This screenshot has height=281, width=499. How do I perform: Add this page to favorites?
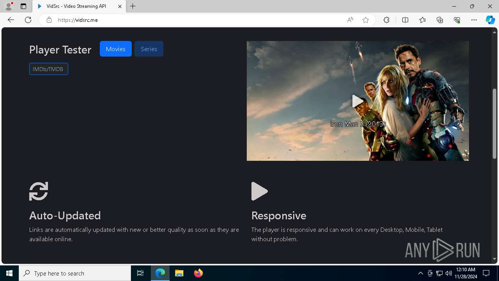[366, 20]
